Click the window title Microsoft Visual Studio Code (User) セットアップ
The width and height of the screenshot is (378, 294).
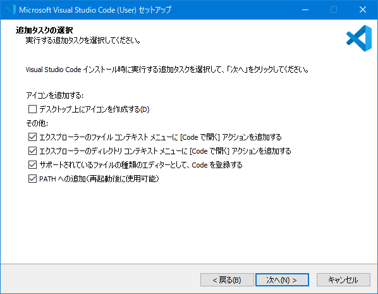pos(95,10)
